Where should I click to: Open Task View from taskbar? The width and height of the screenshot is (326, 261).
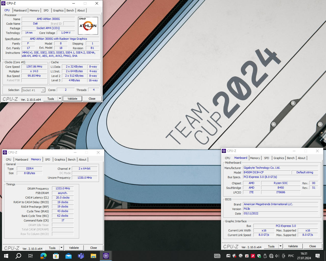31,256
